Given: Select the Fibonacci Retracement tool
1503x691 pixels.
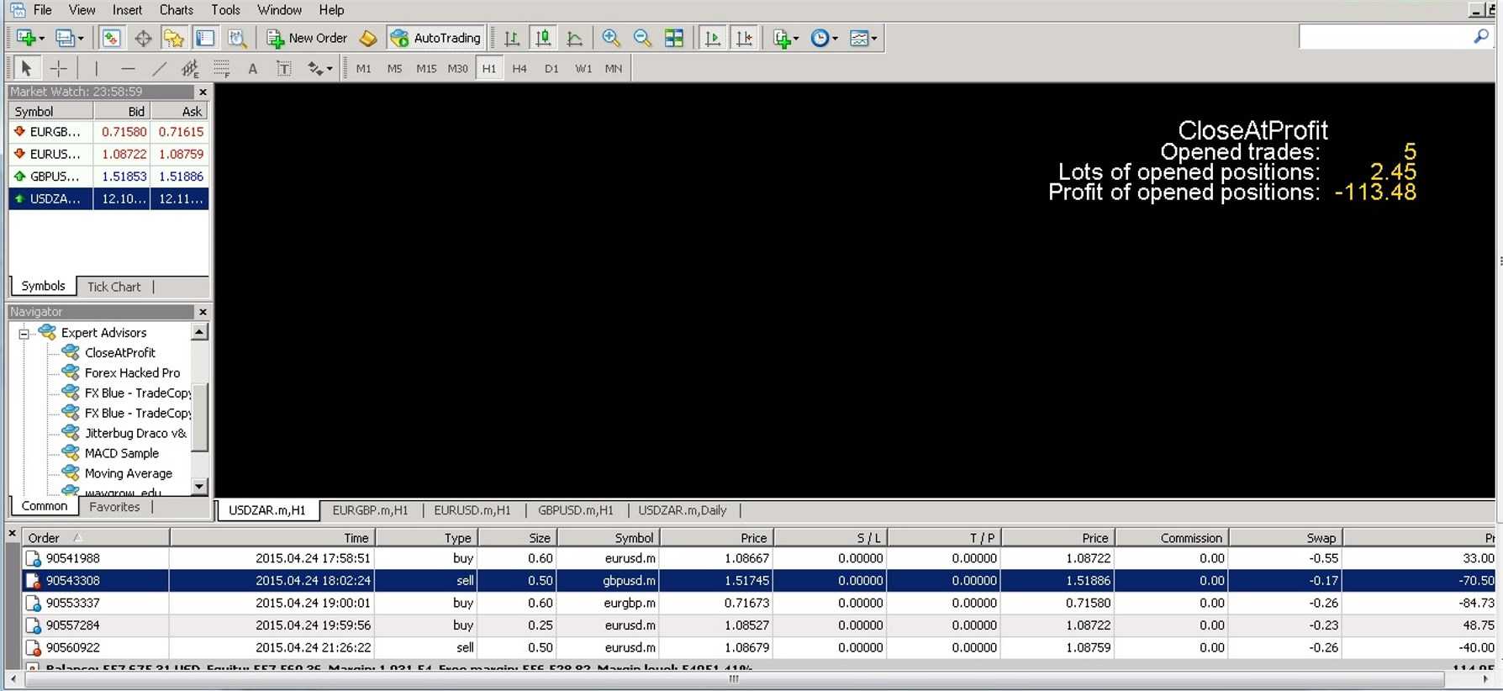Looking at the screenshot, I should [221, 68].
